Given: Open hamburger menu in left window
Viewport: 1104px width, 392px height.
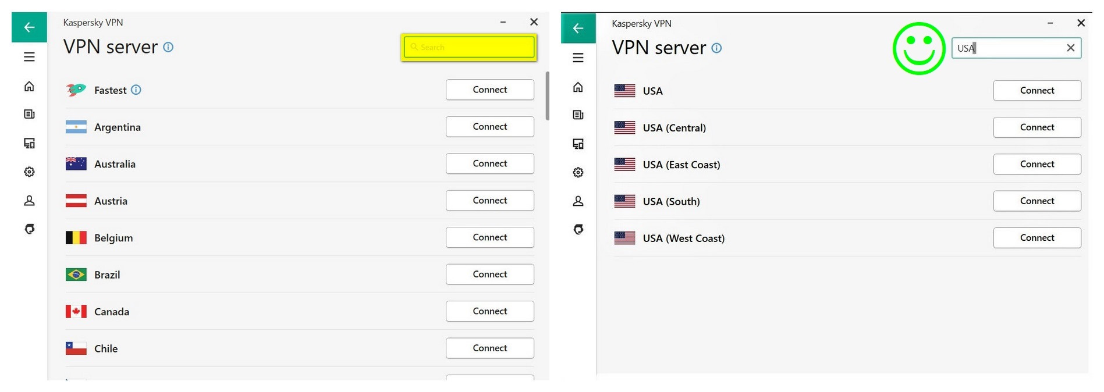Looking at the screenshot, I should click(29, 57).
